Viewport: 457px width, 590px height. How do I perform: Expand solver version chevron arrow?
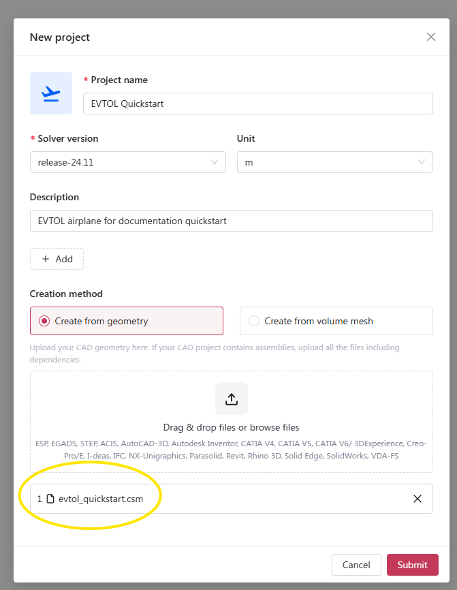[x=215, y=162]
